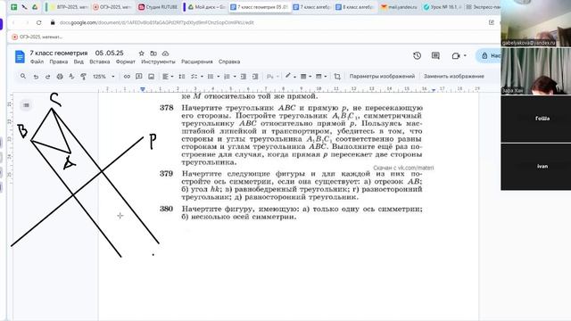This screenshot has height=321, width=571.
Task: Switch to the mail.yandex.ru tab
Action: (x=400, y=7)
